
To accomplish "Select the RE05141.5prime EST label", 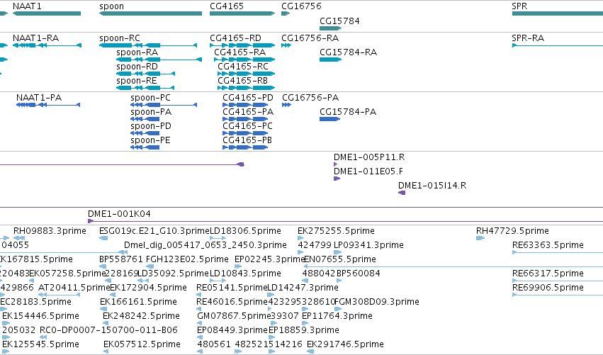I will coord(232,288).
